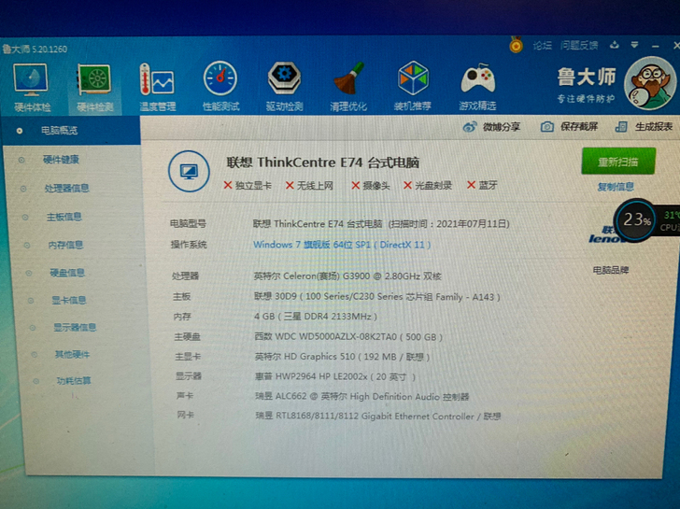Click sound card value ALC662

pos(362,397)
